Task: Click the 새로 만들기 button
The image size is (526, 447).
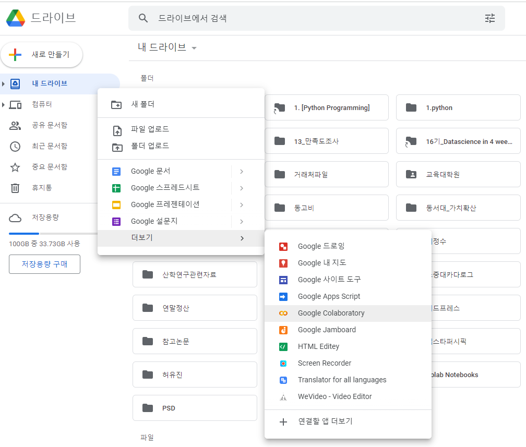Action: (42, 55)
